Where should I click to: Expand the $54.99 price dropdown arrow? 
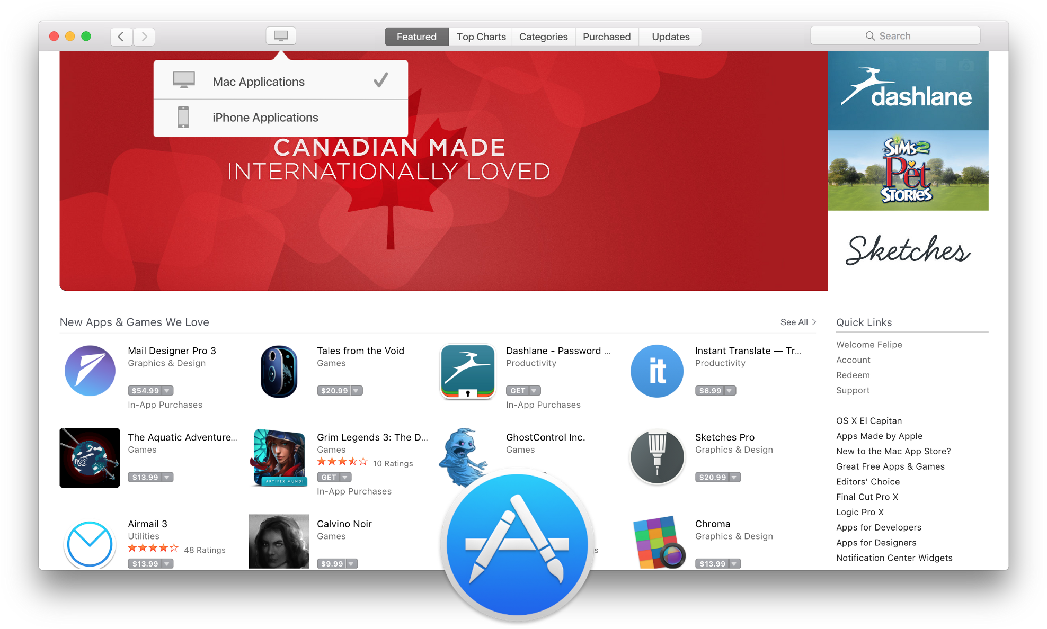pos(167,391)
